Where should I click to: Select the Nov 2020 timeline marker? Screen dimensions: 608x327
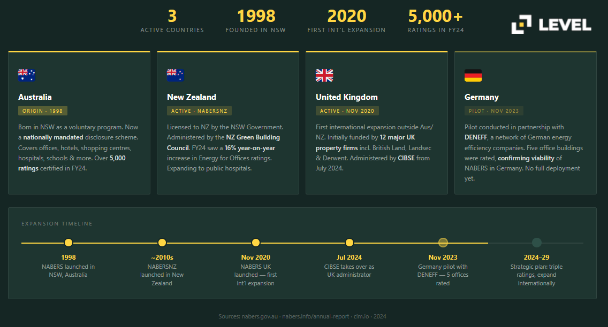coord(255,243)
